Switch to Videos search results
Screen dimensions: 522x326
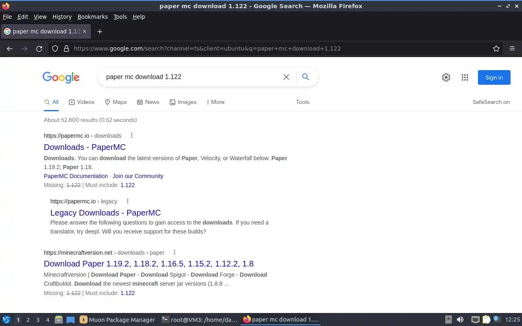pyautogui.click(x=82, y=102)
